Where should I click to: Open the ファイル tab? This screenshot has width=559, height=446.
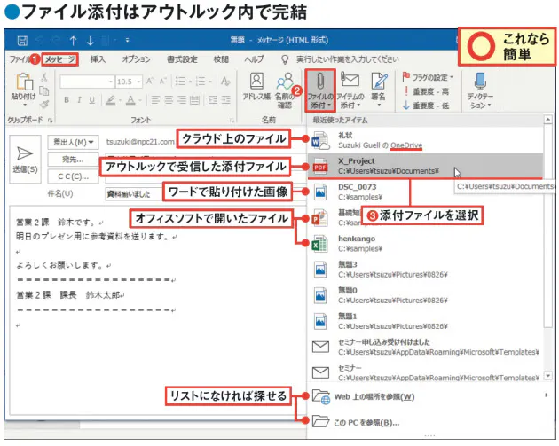click(20, 59)
